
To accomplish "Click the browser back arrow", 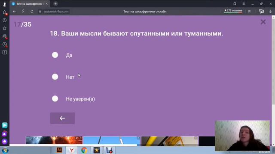I will point(14,12).
